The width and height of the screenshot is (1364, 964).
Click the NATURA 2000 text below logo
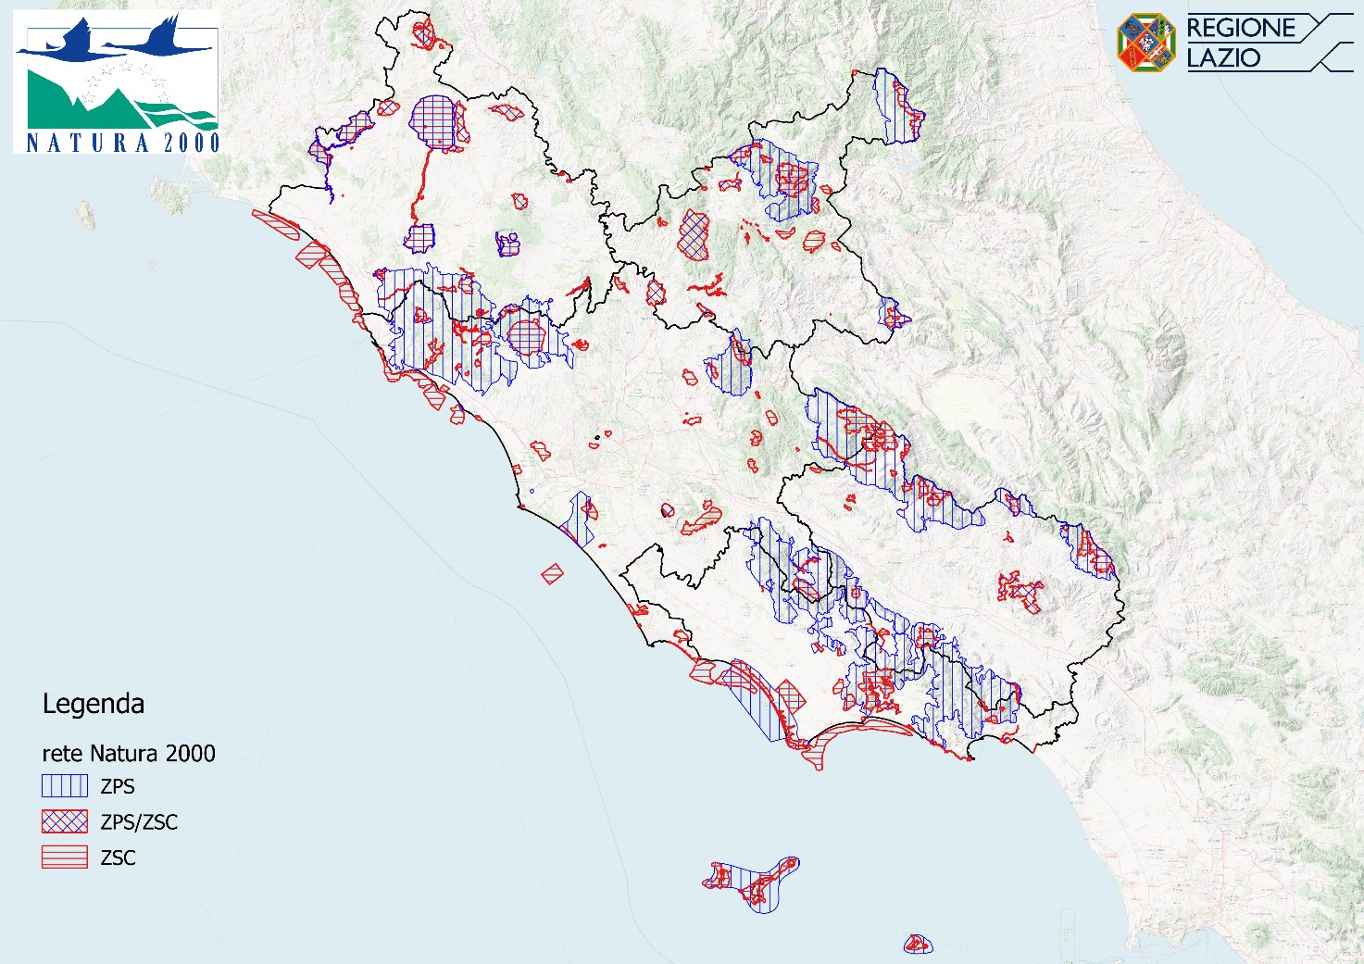tap(123, 143)
